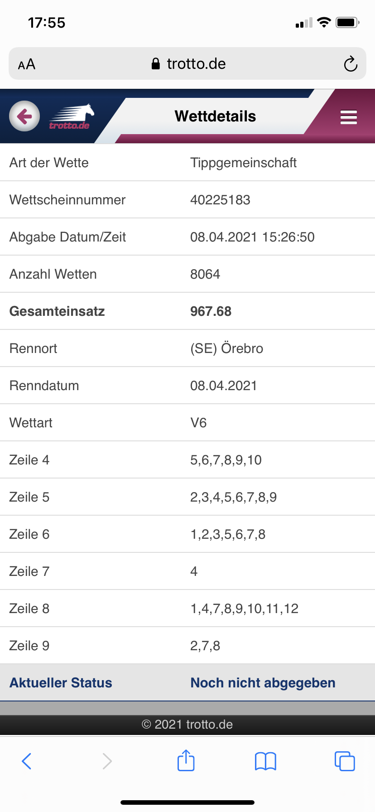Open the Safari AA text size menu
This screenshot has height=812, width=375.
point(27,64)
